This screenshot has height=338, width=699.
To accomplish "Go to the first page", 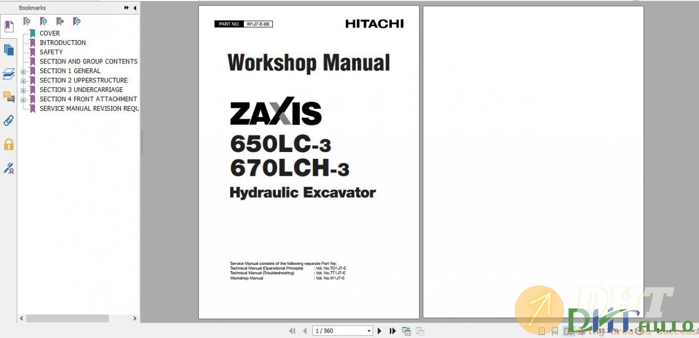I will [292, 331].
